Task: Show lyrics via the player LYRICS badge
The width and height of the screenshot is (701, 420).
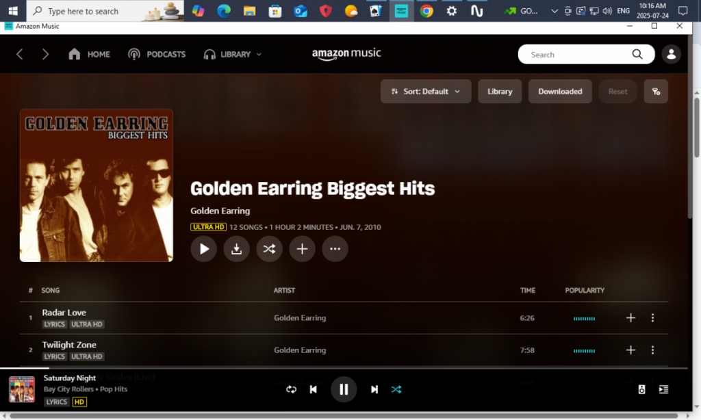Action: click(56, 402)
